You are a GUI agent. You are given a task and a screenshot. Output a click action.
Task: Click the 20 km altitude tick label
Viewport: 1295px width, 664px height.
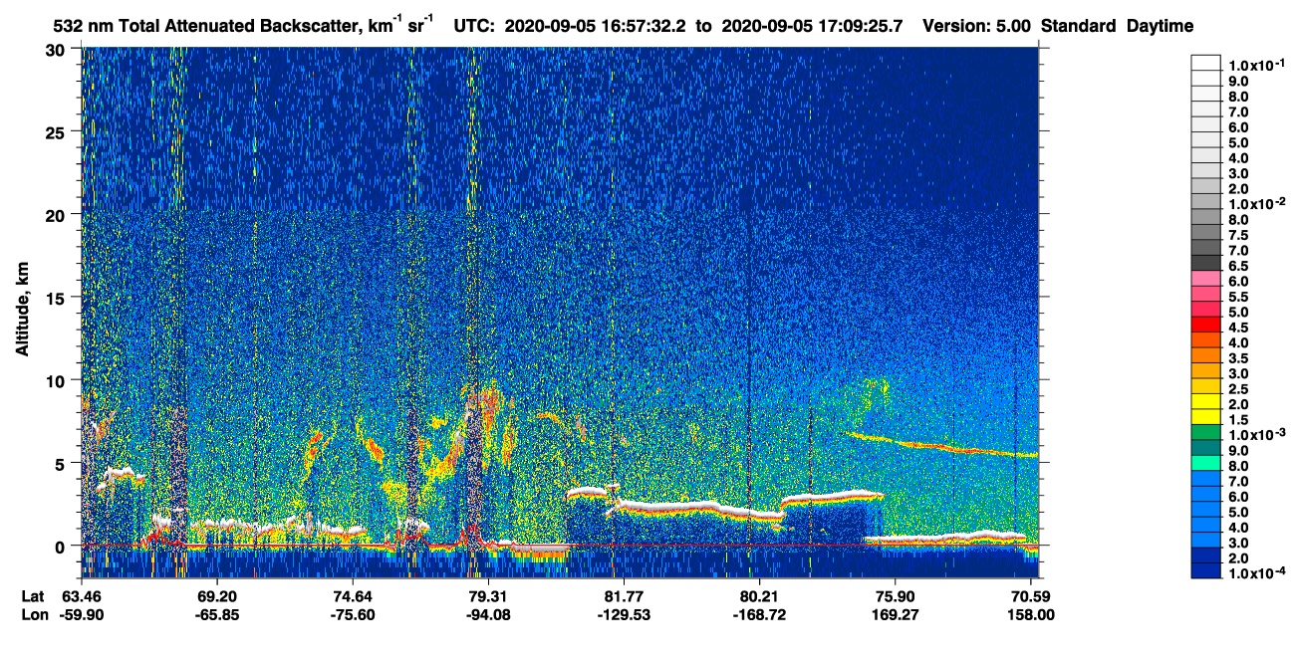(x=56, y=215)
